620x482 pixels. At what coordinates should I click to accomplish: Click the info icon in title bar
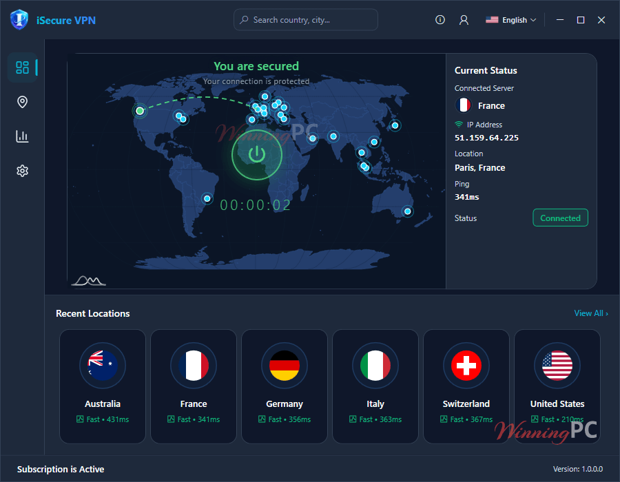(440, 20)
